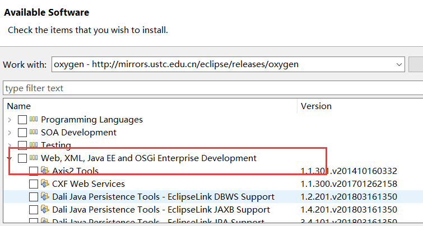The image size is (423, 226).
Task: Check the Programming Languages checkbox
Action: pyautogui.click(x=22, y=120)
